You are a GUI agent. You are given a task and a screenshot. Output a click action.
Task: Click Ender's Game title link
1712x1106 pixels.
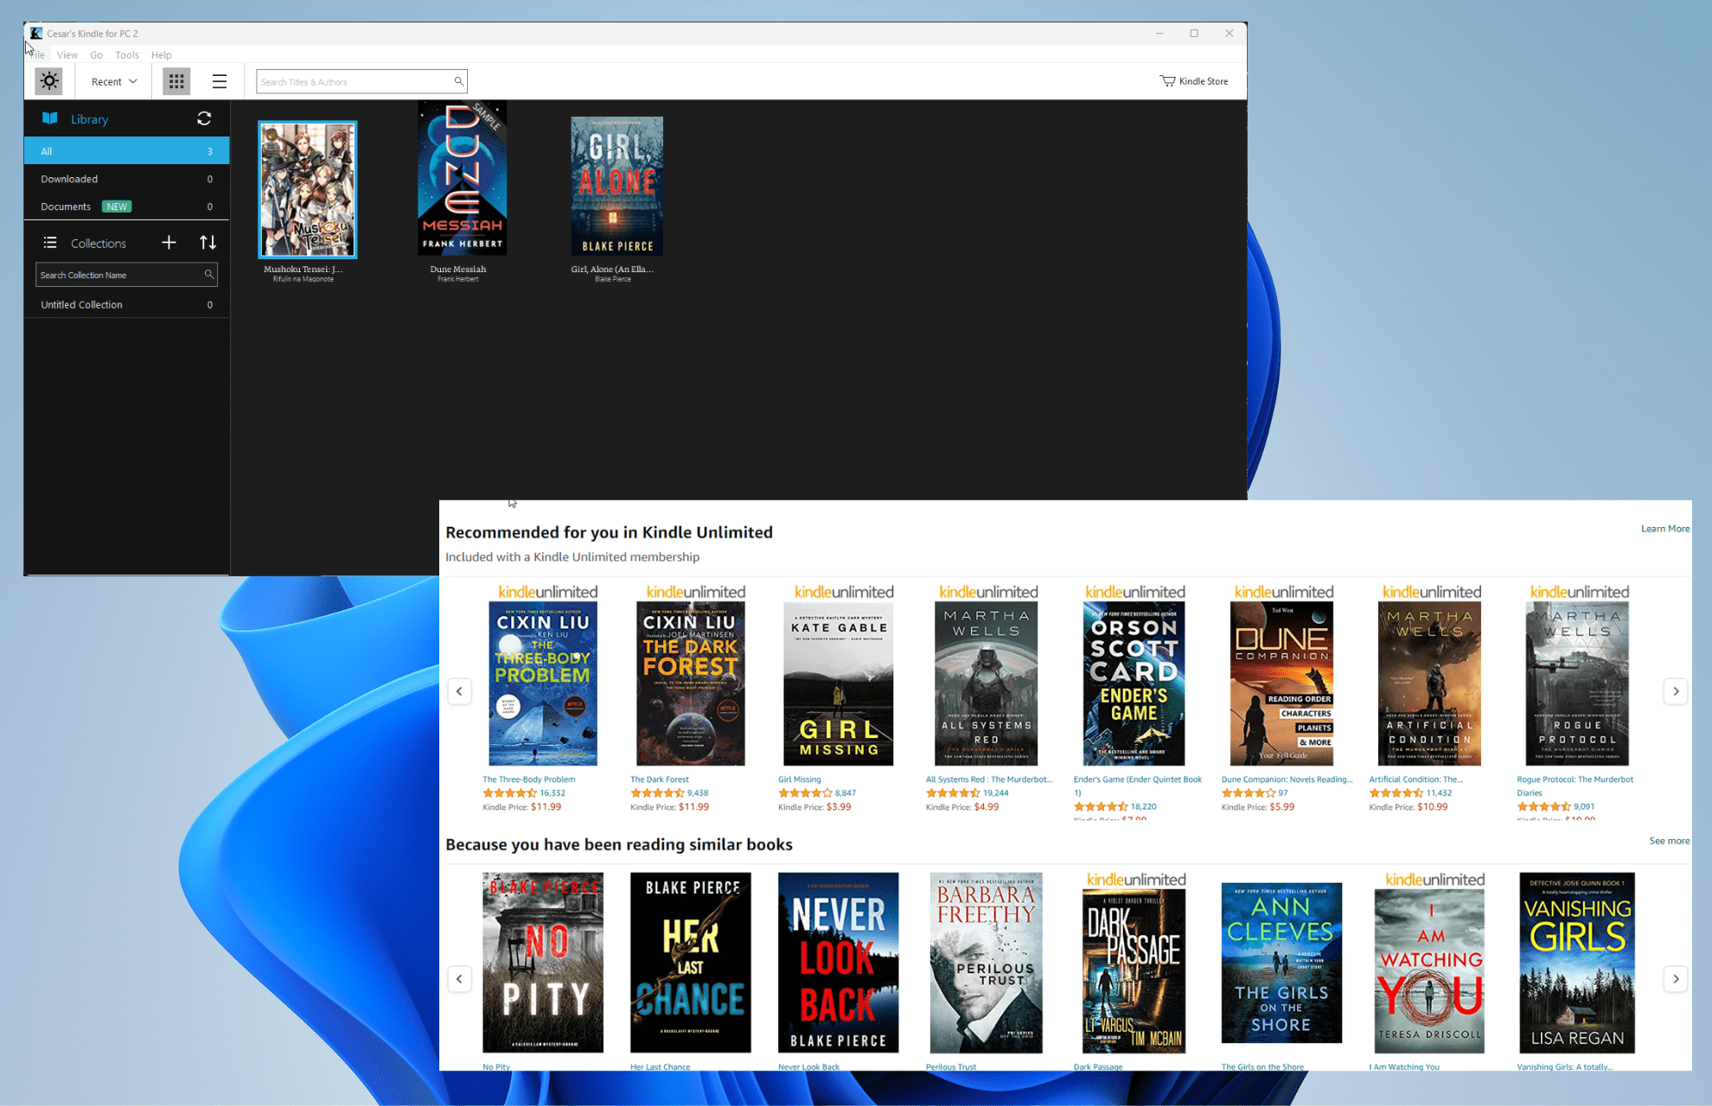1138,785
